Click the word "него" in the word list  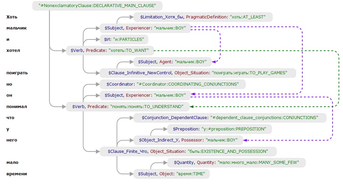coord(12,140)
